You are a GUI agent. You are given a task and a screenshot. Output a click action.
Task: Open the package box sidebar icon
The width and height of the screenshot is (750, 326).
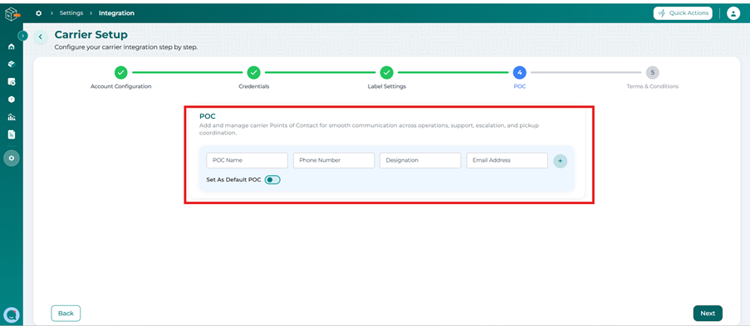(x=12, y=64)
